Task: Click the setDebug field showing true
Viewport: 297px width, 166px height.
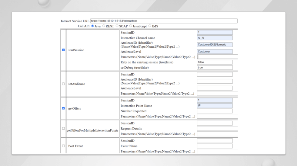Action: [x=215, y=68]
